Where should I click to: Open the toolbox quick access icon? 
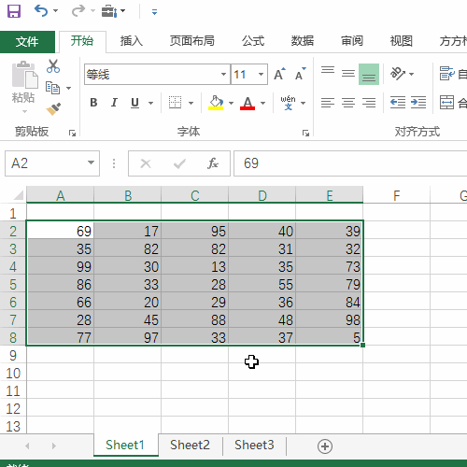[x=109, y=11]
